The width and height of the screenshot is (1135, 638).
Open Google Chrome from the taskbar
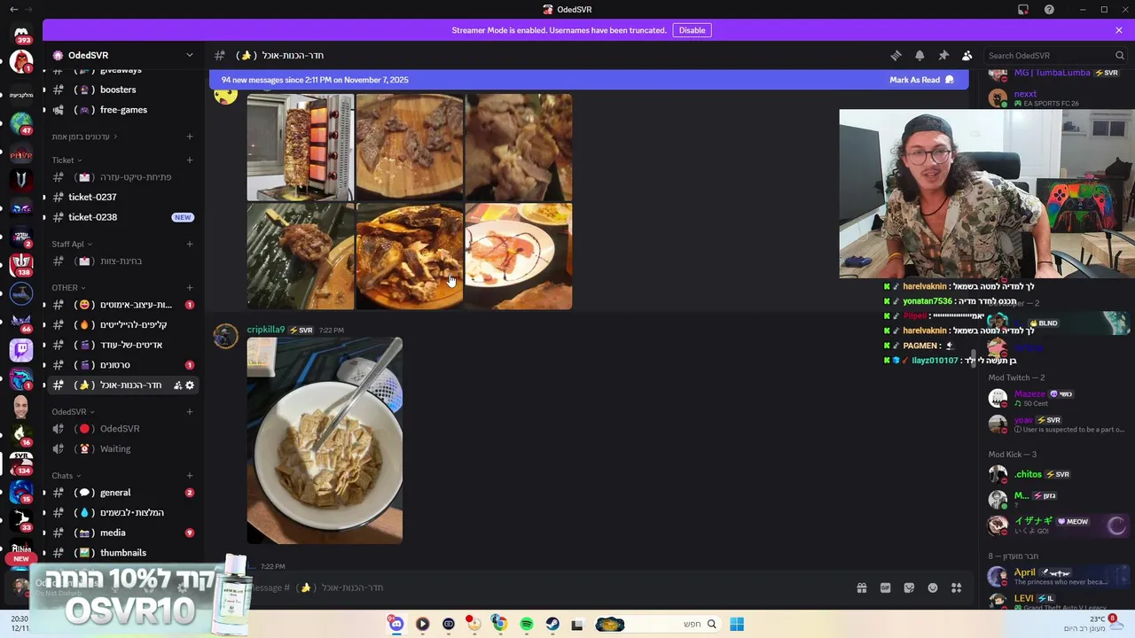(x=500, y=624)
